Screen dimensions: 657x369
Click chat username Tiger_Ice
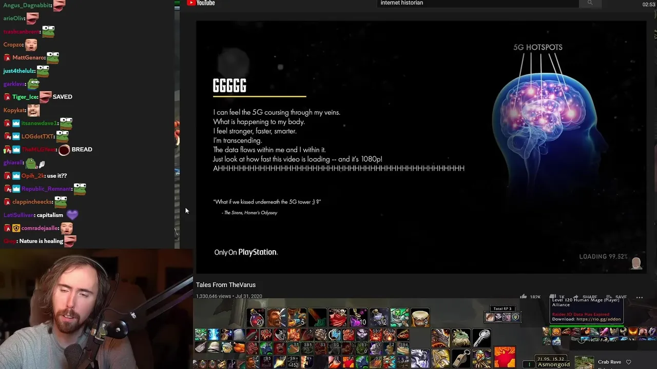click(25, 97)
